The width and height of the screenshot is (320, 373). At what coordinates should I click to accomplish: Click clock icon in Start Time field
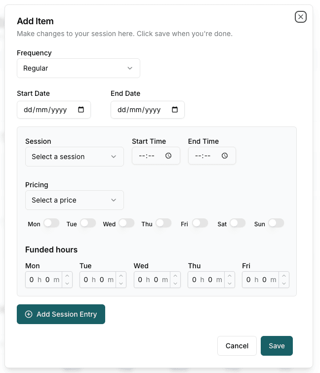point(168,156)
